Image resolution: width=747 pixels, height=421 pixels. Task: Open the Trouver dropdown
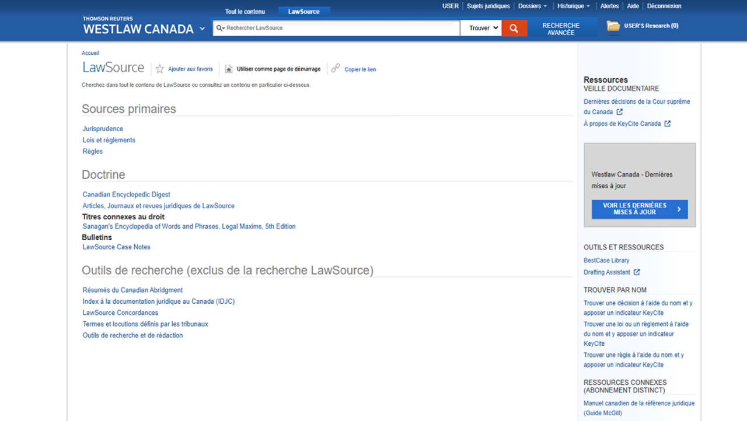[x=481, y=27]
